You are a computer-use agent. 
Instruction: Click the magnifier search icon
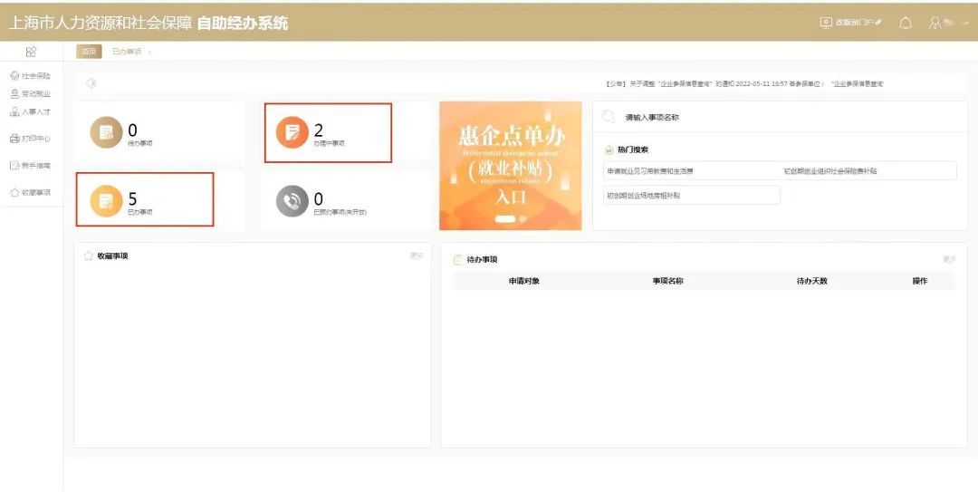pos(609,117)
